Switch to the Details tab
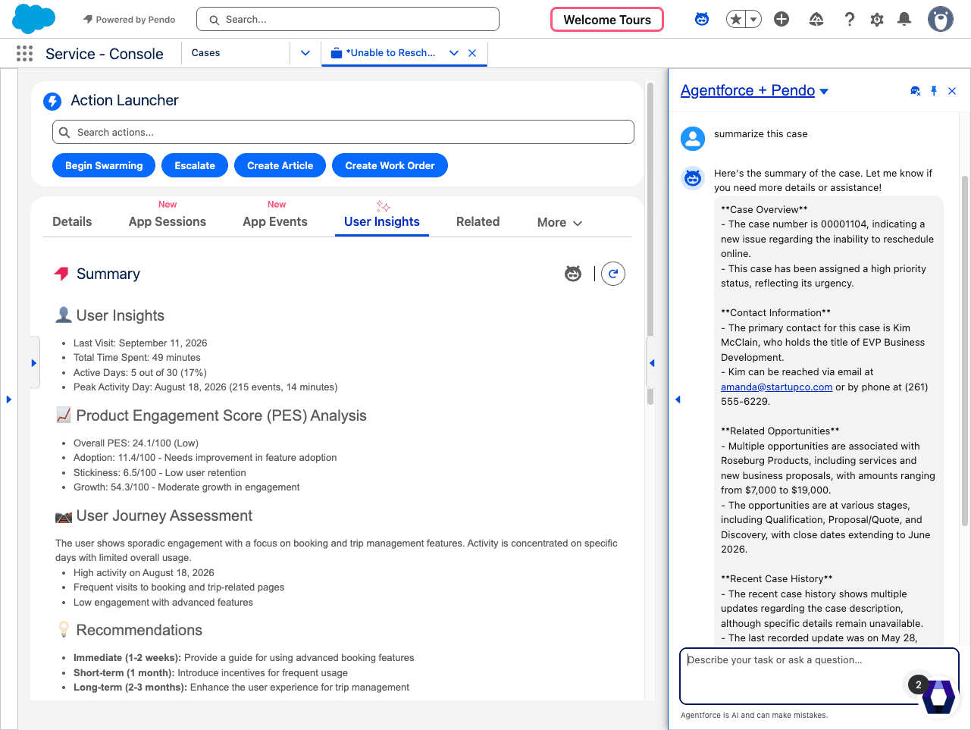 [72, 221]
